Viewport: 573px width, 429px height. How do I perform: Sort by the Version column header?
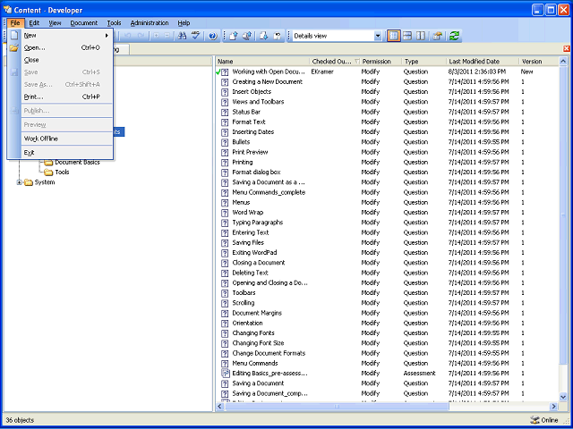coord(539,62)
